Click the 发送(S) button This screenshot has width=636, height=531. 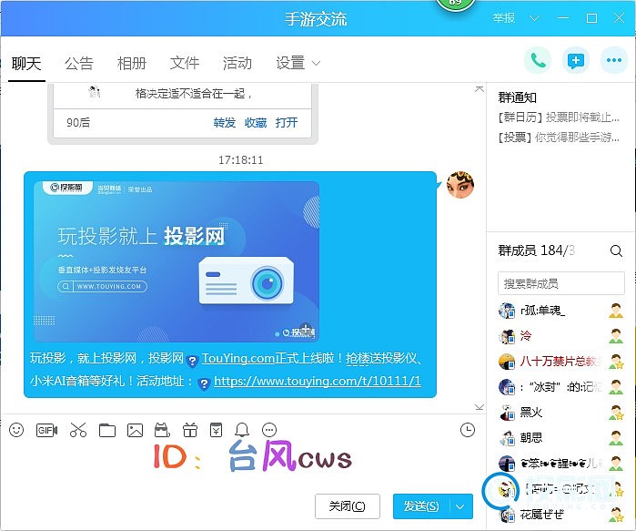tap(421, 506)
